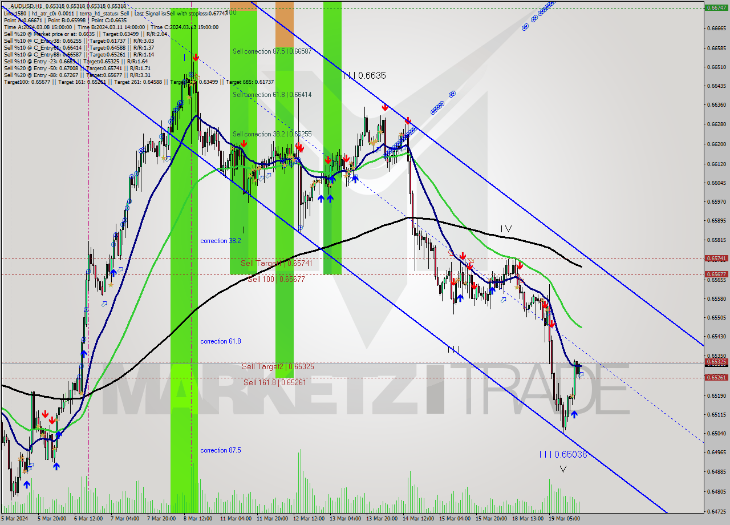The image size is (730, 525).
Task: Click the '6 Mar 12:00' time label
Action: click(x=89, y=519)
